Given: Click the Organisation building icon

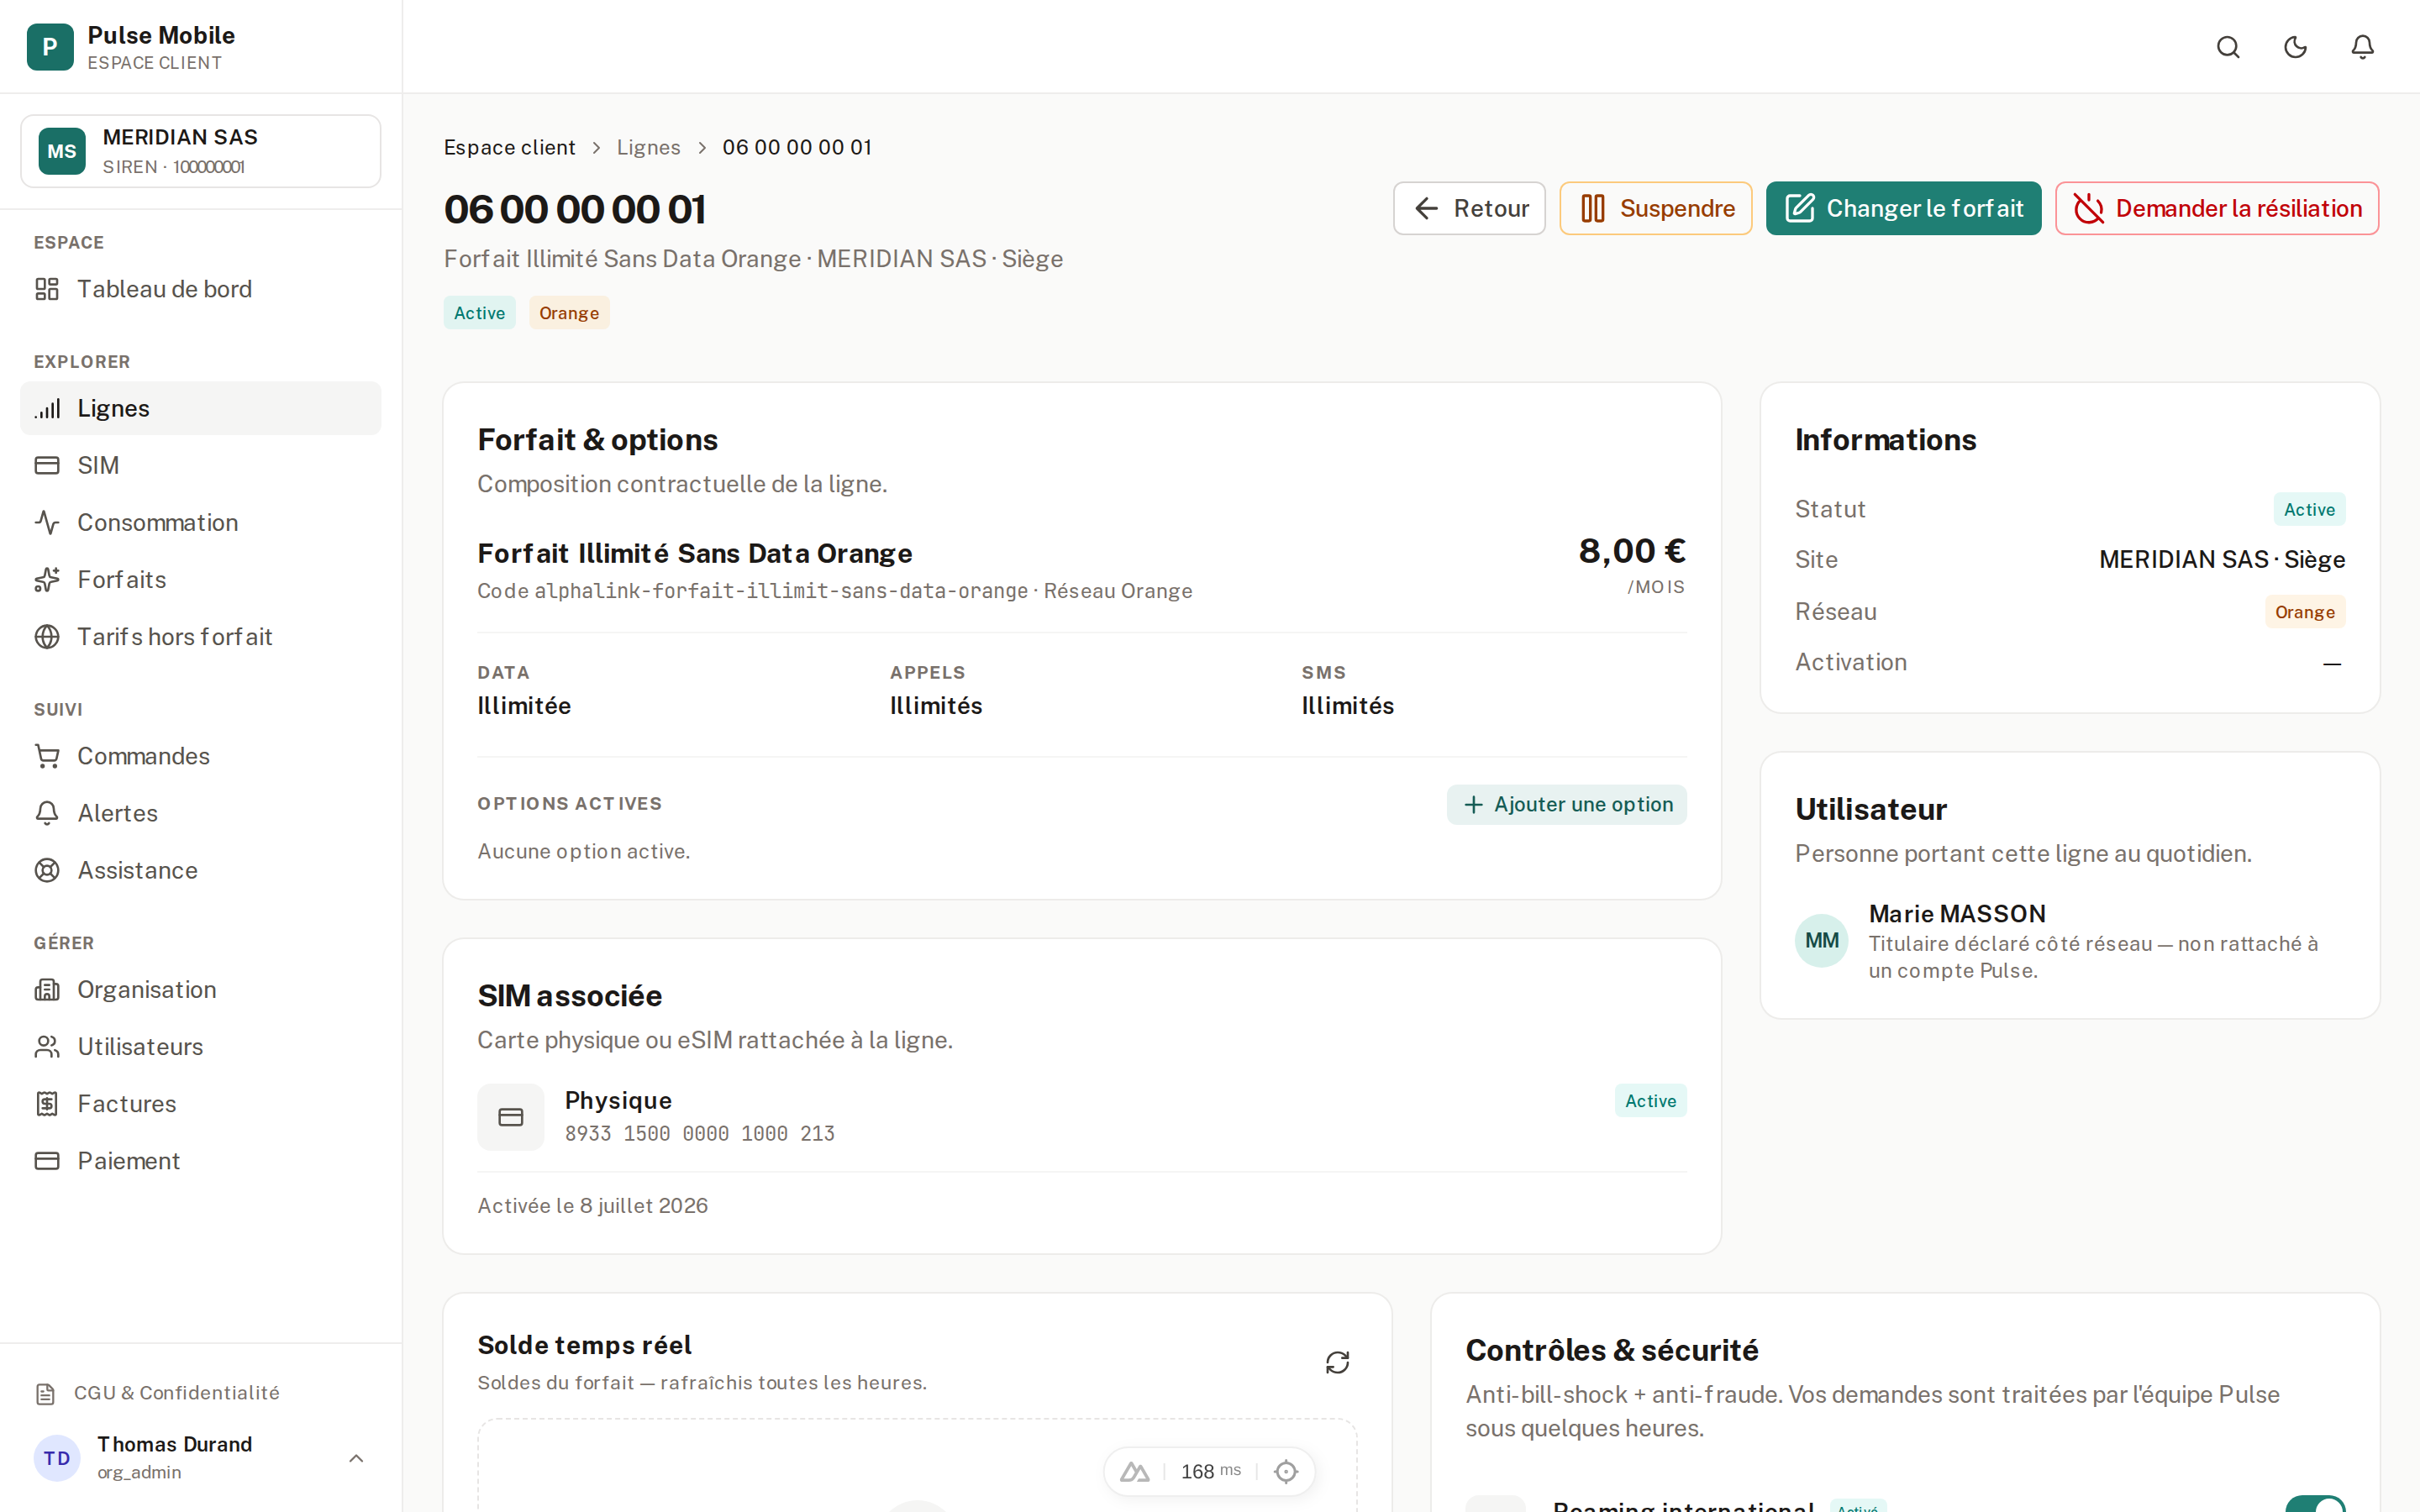Looking at the screenshot, I should pyautogui.click(x=47, y=989).
